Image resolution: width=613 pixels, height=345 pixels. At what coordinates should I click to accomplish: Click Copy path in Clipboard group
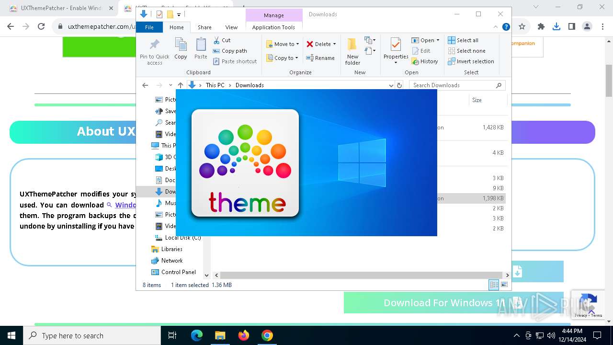230,51
